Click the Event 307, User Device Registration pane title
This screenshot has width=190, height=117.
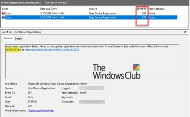21,32
